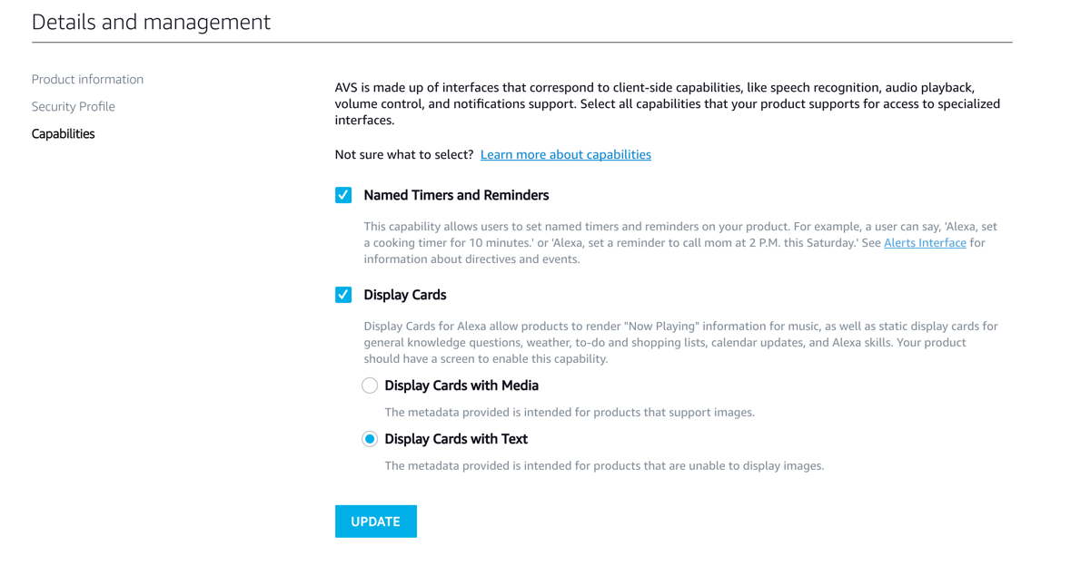Uncheck the Display Cards checkbox
Image resolution: width=1071 pixels, height=566 pixels.
tap(343, 295)
